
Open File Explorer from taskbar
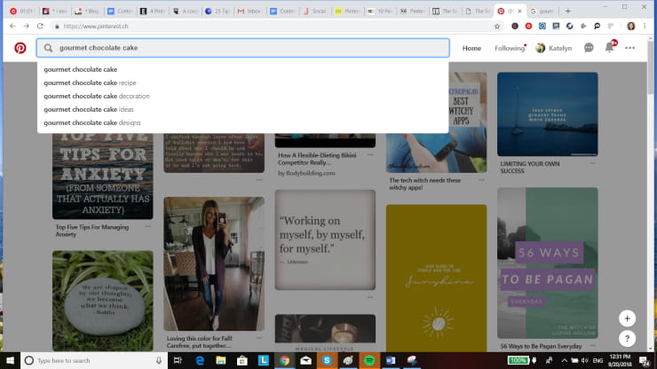point(221,360)
